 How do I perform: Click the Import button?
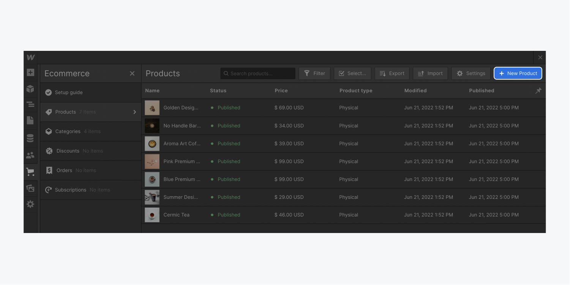pyautogui.click(x=430, y=73)
